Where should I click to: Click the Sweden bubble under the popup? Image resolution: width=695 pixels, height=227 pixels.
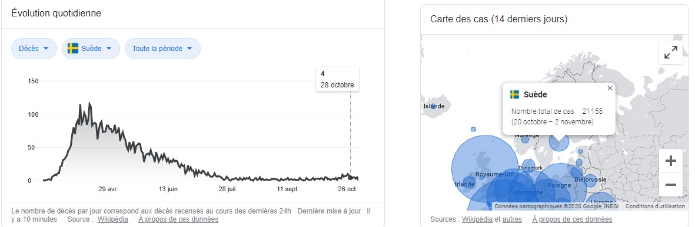click(x=559, y=142)
